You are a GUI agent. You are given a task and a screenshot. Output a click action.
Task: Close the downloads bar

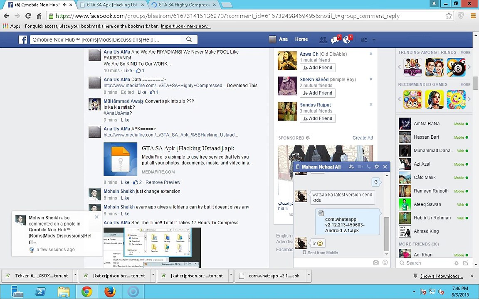(x=472, y=276)
